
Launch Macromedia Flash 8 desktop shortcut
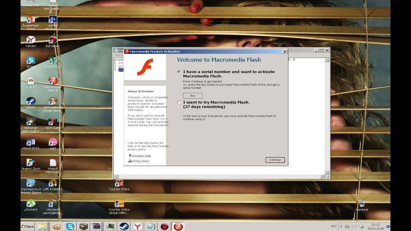point(53,84)
